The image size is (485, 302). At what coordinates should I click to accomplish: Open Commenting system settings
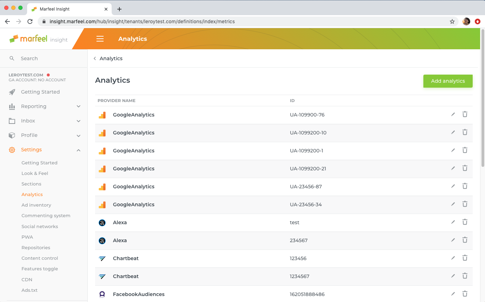(46, 215)
